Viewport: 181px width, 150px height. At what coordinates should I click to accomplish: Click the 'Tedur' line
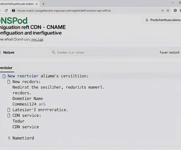[x=18, y=121]
